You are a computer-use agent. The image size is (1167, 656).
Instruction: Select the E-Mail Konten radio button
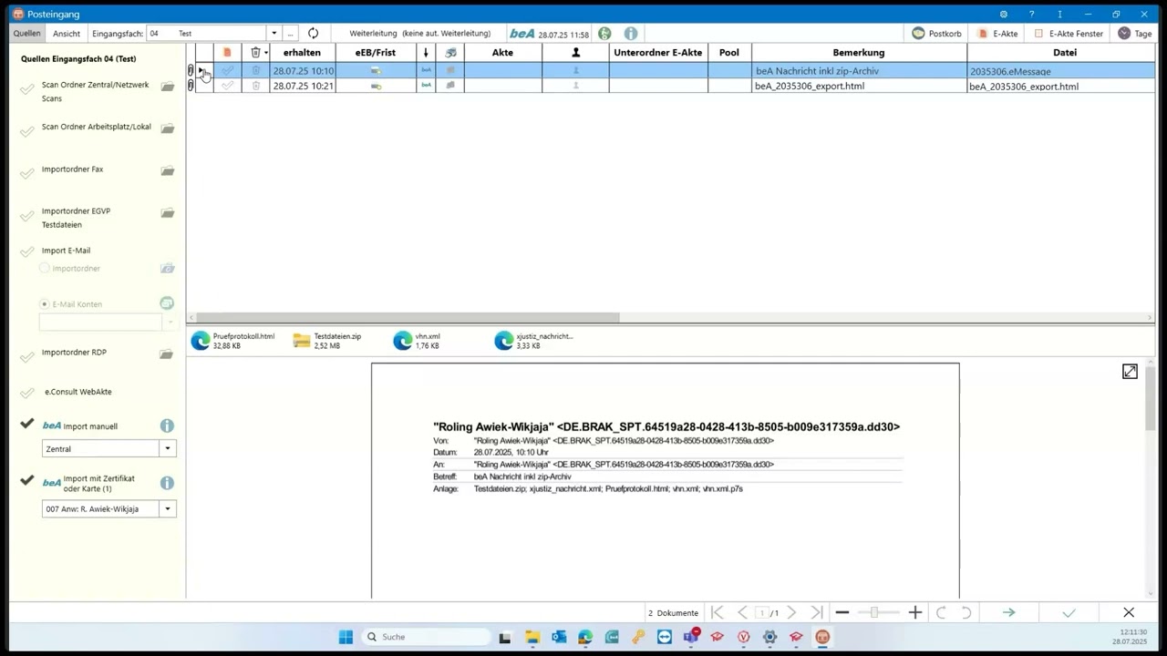45,304
